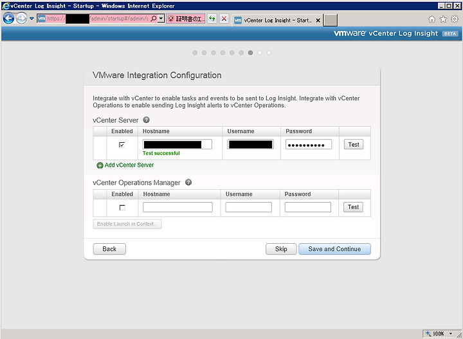The height and width of the screenshot is (339, 463).
Task: Click the Skip button
Action: 281,249
